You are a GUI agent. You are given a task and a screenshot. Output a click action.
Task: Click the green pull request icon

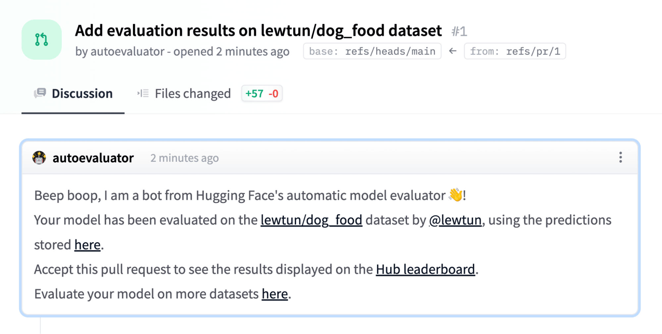click(x=41, y=39)
